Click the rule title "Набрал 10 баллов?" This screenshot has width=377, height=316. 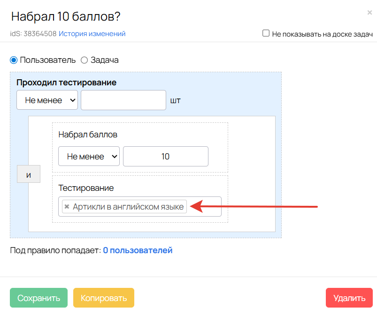pos(66,17)
